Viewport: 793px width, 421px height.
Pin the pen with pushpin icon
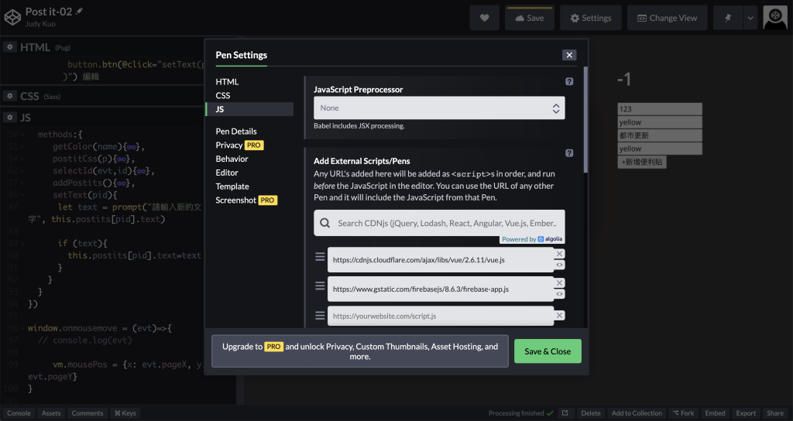tap(728, 19)
